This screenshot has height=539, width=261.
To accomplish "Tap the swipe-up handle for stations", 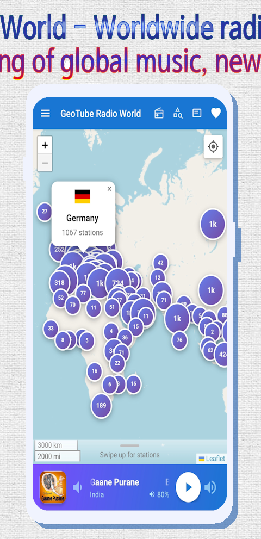I will 129,445.
